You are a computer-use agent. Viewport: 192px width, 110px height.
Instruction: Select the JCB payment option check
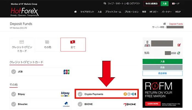pos(14,71)
